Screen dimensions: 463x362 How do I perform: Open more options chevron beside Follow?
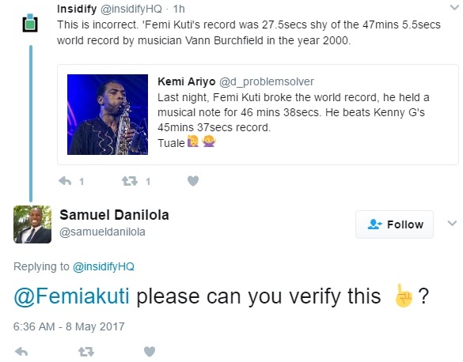pyautogui.click(x=452, y=223)
